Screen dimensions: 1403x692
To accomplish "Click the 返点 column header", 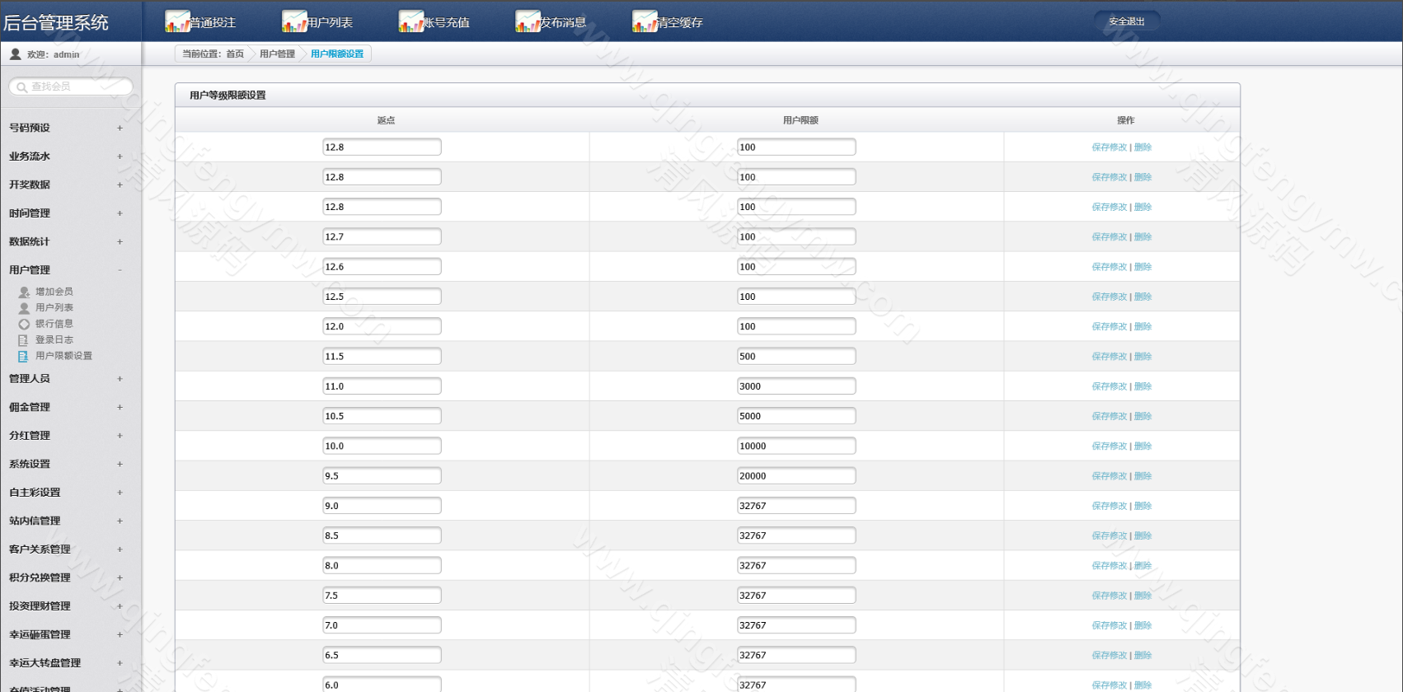I will tap(386, 120).
